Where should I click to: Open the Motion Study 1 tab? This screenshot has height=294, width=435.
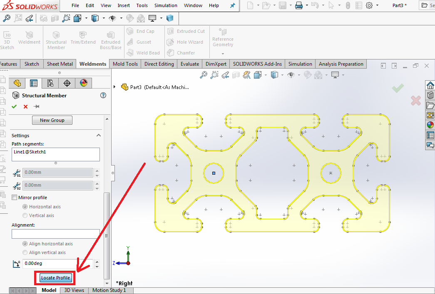109,290
